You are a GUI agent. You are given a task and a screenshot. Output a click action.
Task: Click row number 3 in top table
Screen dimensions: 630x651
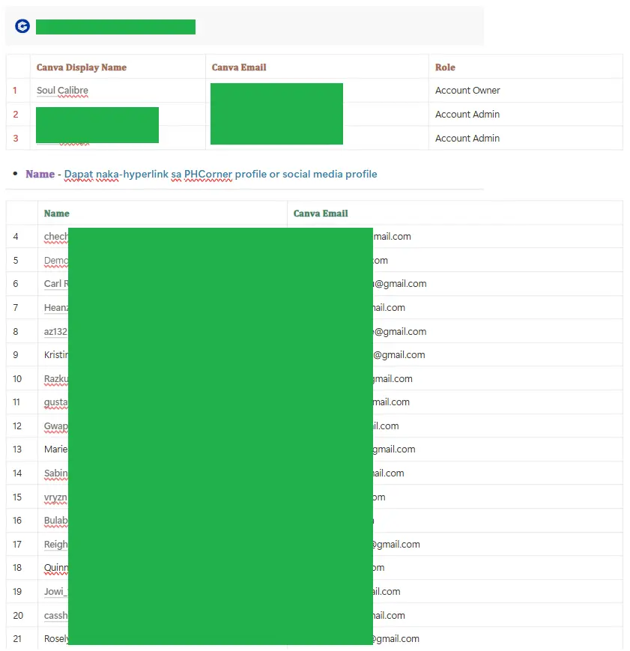(x=16, y=139)
